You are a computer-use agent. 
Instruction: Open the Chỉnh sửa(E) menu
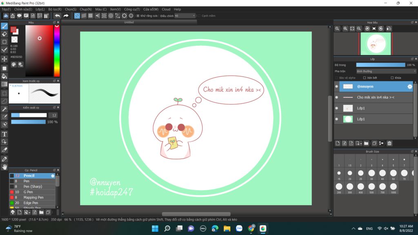coord(23,9)
